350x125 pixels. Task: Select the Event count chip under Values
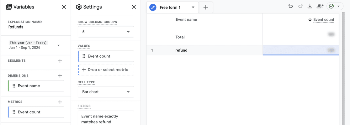coord(106,56)
